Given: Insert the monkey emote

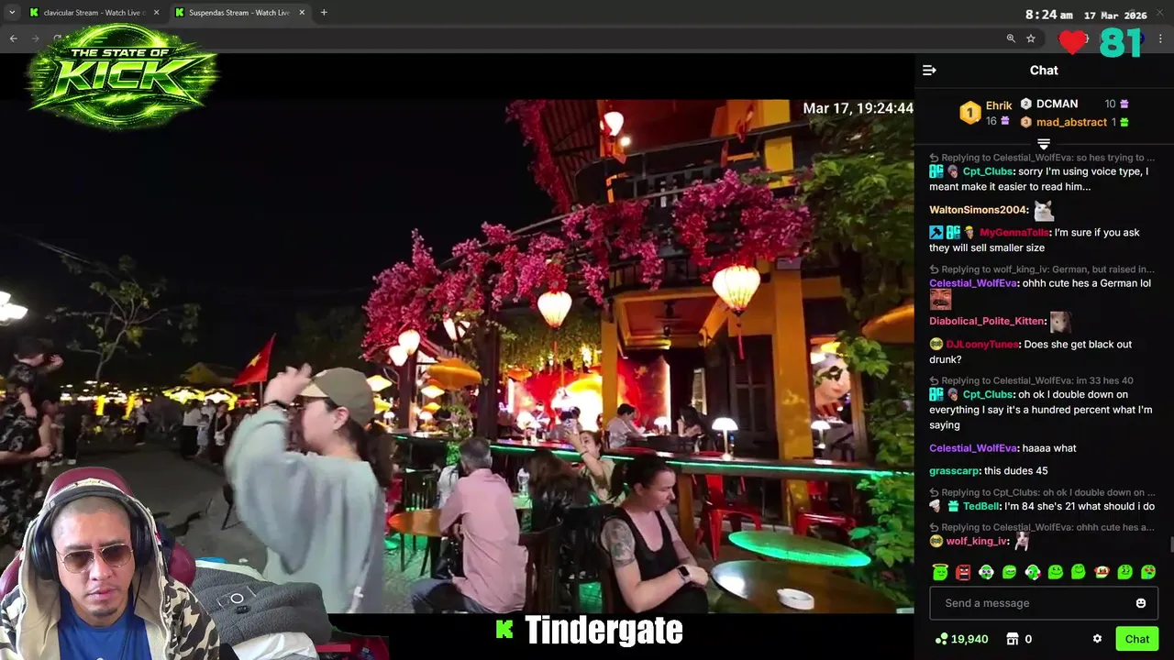Looking at the screenshot, I should click(1102, 572).
